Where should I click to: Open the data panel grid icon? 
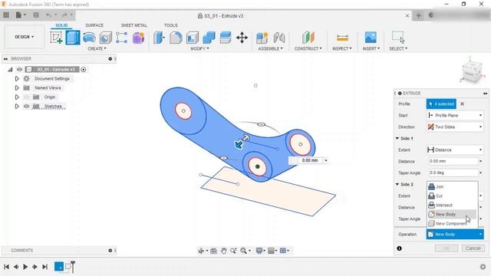point(6,15)
